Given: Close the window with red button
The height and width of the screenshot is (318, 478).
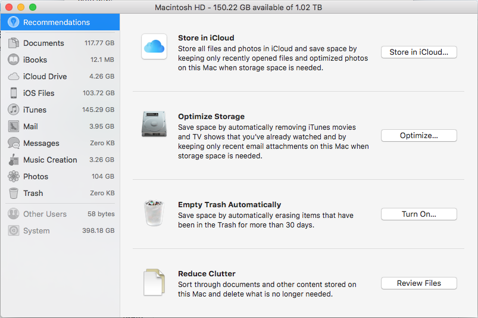Looking at the screenshot, I should point(9,7).
